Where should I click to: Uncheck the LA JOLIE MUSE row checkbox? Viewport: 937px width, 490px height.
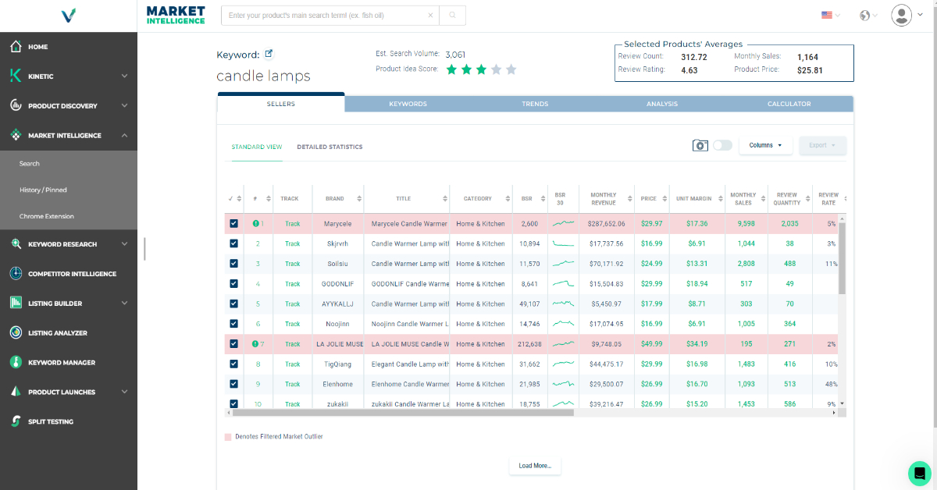233,344
